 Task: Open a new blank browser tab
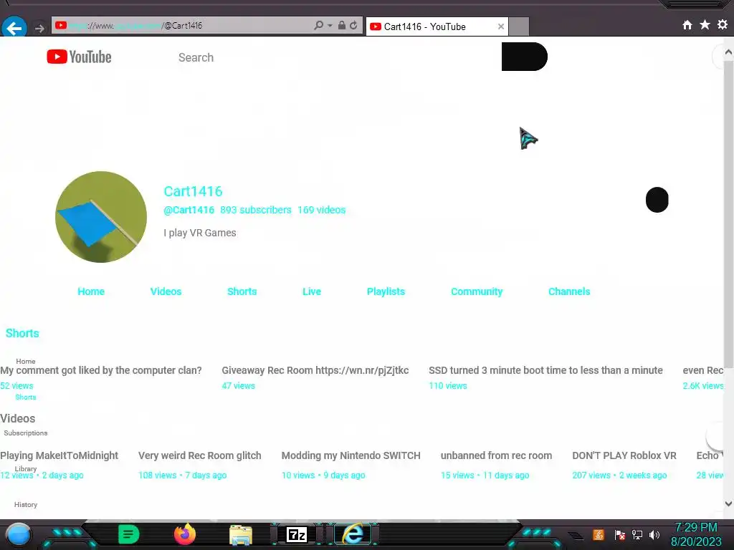pyautogui.click(x=519, y=26)
